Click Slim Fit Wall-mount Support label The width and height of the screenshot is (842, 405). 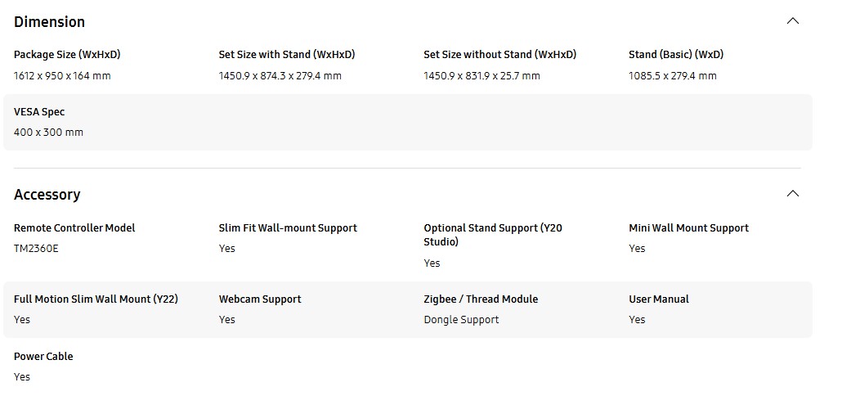click(x=288, y=228)
